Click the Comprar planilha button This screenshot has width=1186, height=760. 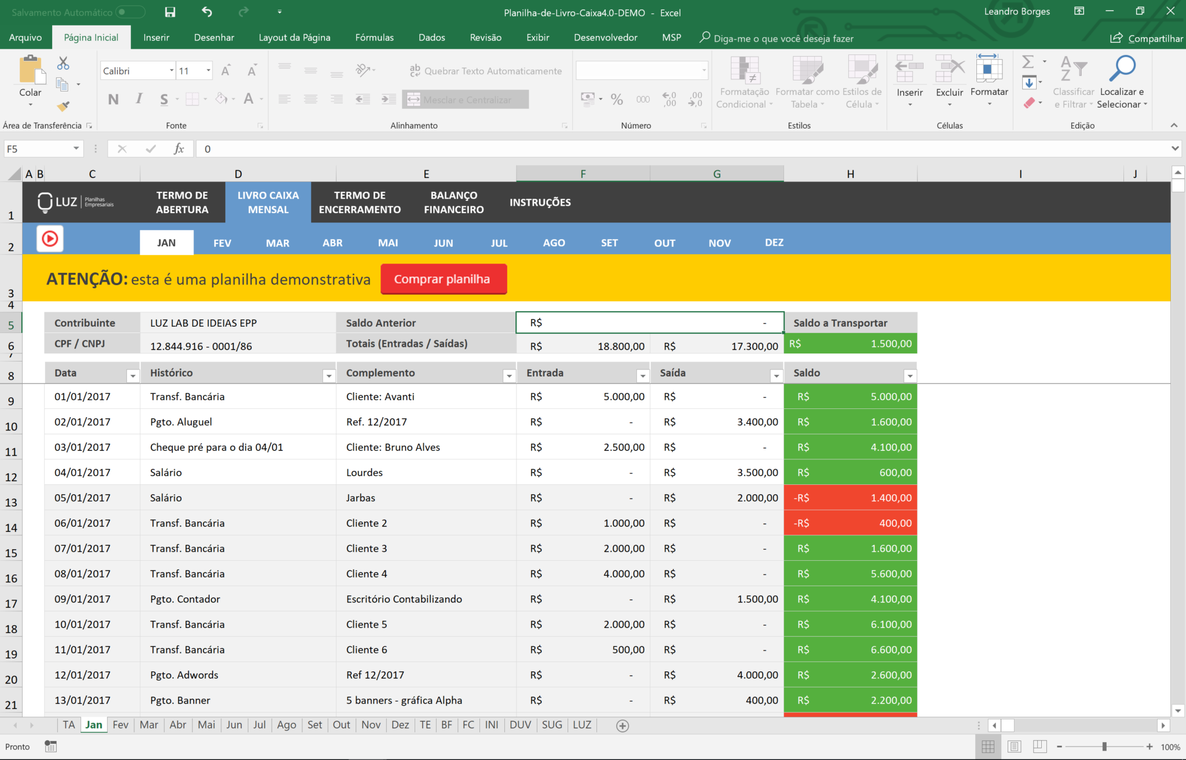(x=443, y=279)
